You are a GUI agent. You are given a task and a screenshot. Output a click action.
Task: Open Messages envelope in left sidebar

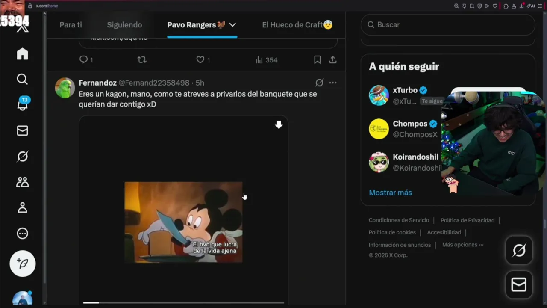point(22,131)
